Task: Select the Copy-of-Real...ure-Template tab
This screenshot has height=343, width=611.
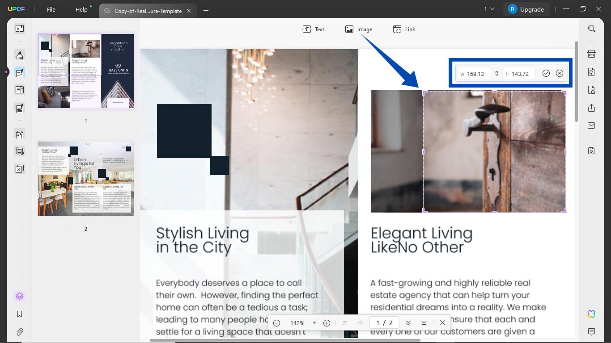Action: [148, 10]
